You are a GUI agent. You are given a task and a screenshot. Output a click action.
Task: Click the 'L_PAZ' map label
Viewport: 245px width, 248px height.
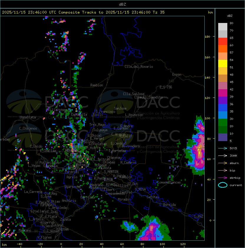(199, 216)
